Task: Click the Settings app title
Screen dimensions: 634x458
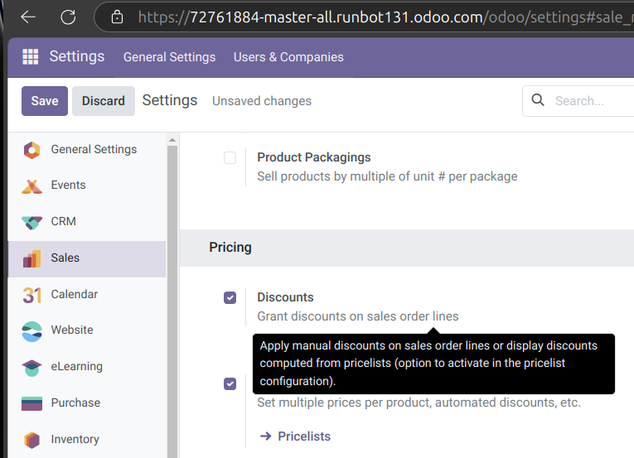Action: 77,56
